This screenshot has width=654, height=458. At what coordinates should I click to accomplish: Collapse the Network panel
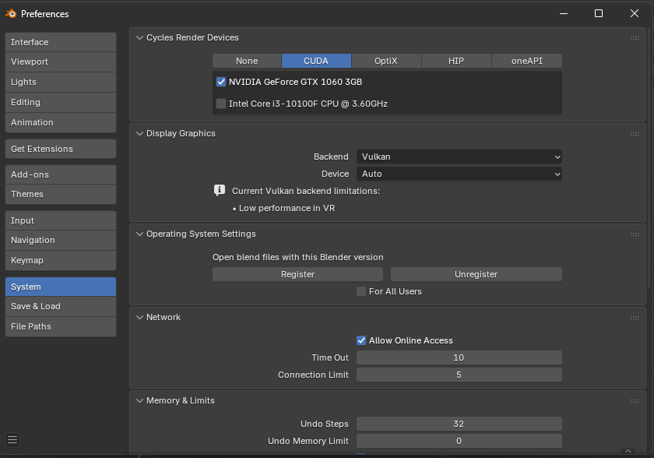(139, 318)
